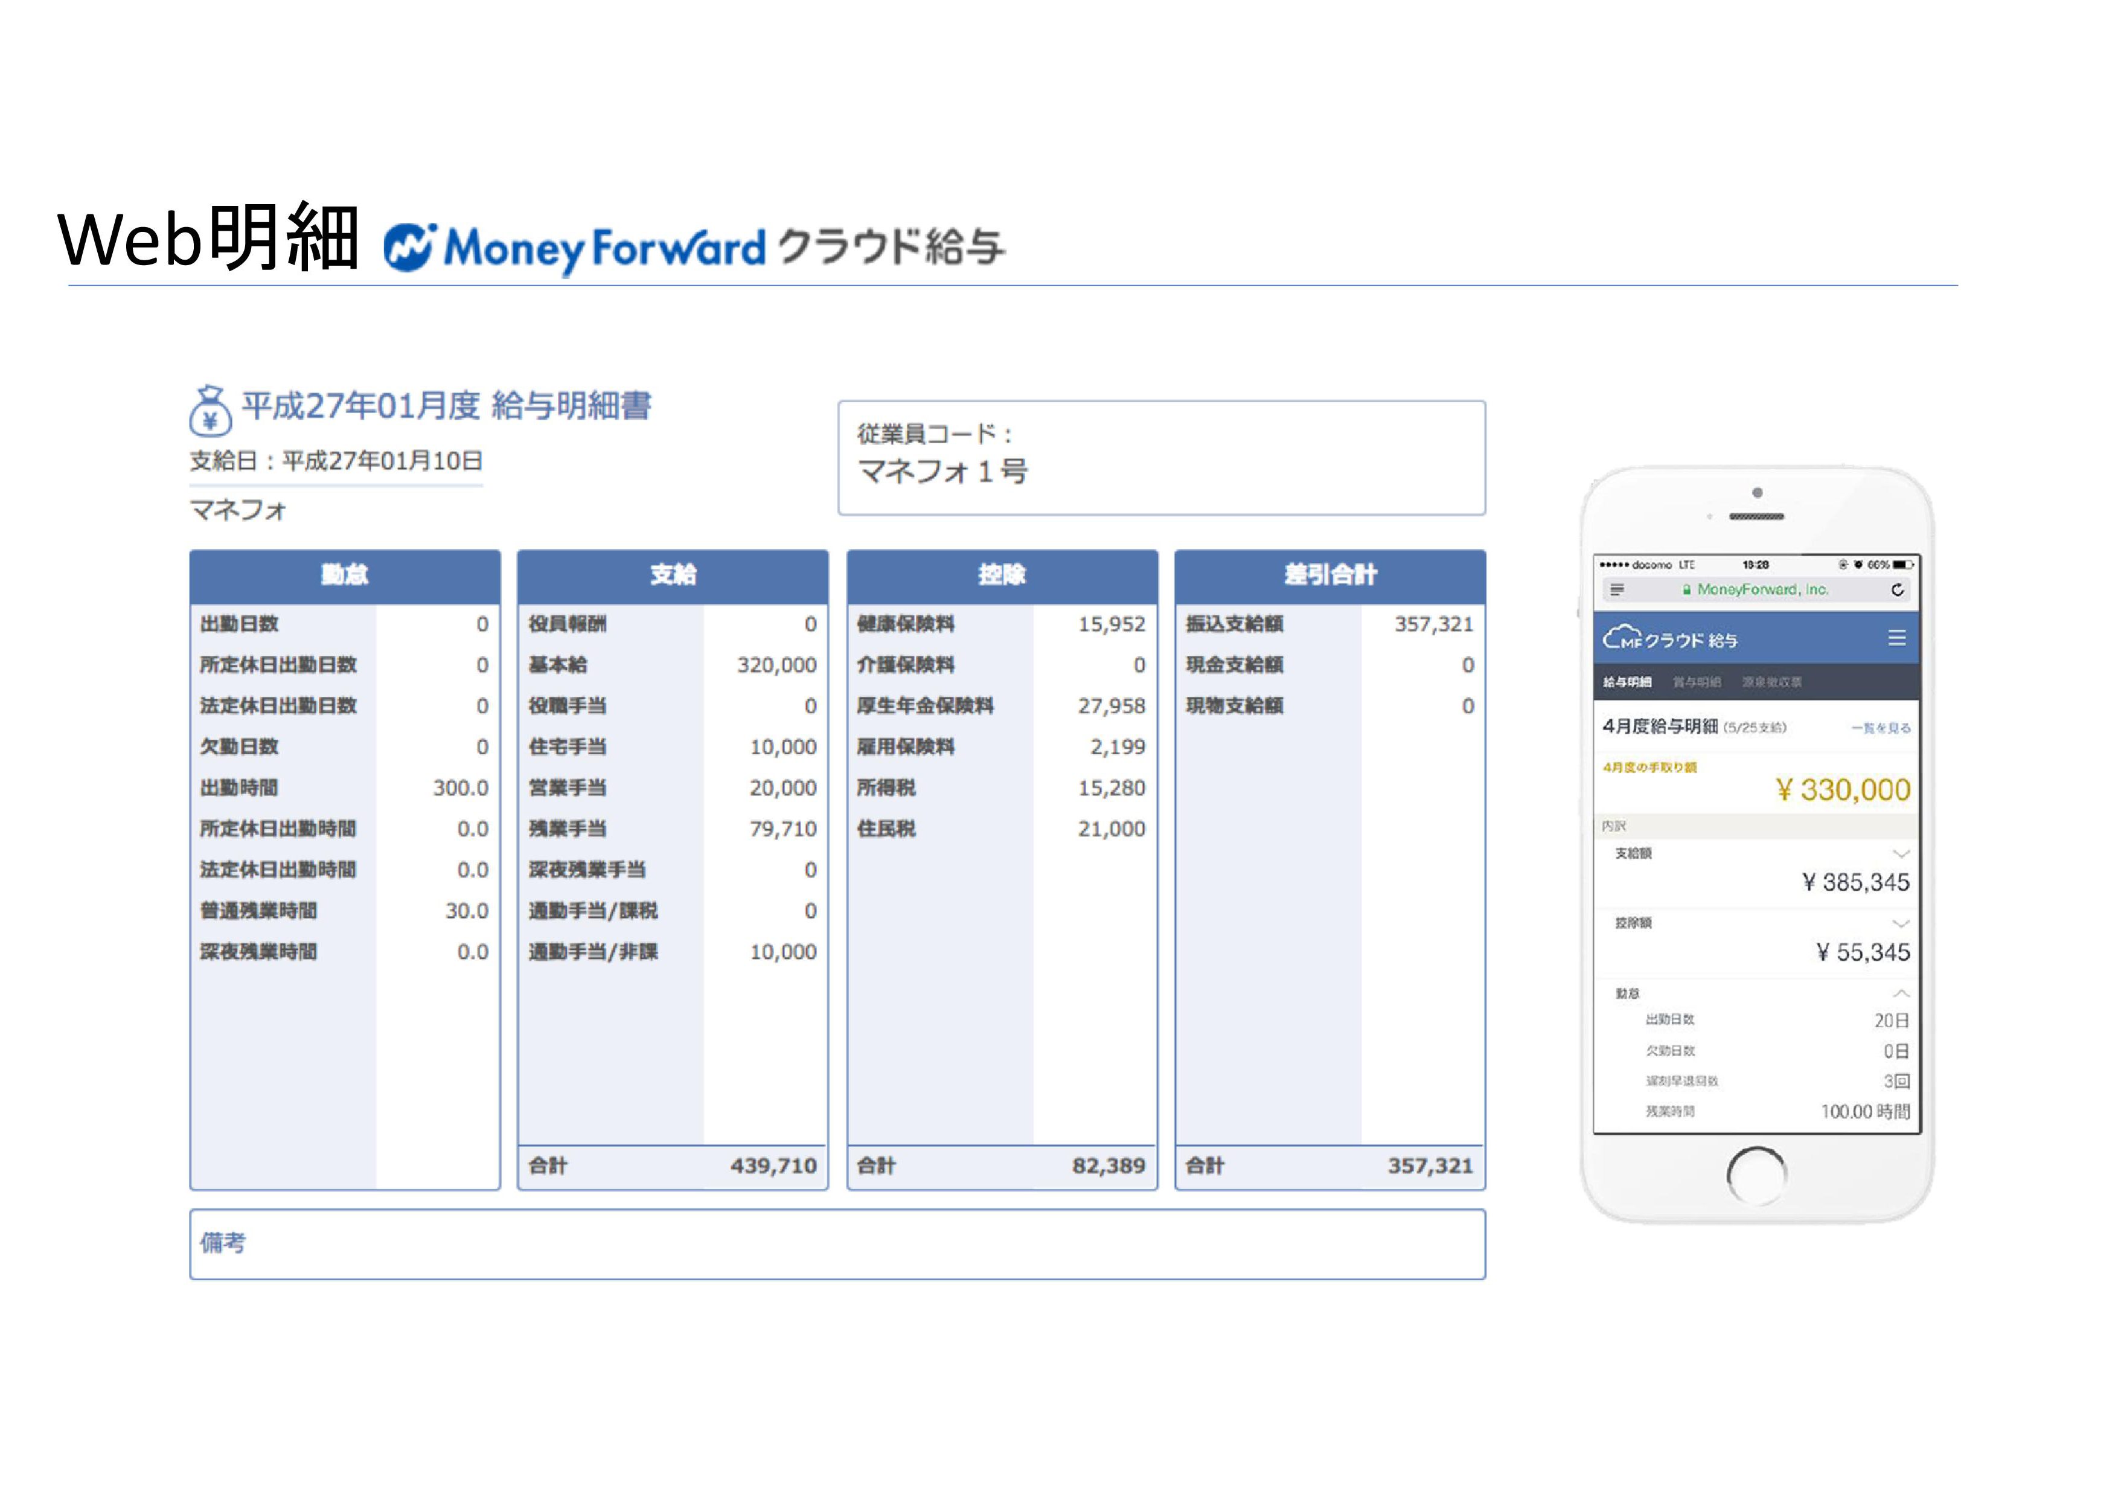Click the 差引合計 column header
The width and height of the screenshot is (2118, 1497).
(x=1330, y=575)
